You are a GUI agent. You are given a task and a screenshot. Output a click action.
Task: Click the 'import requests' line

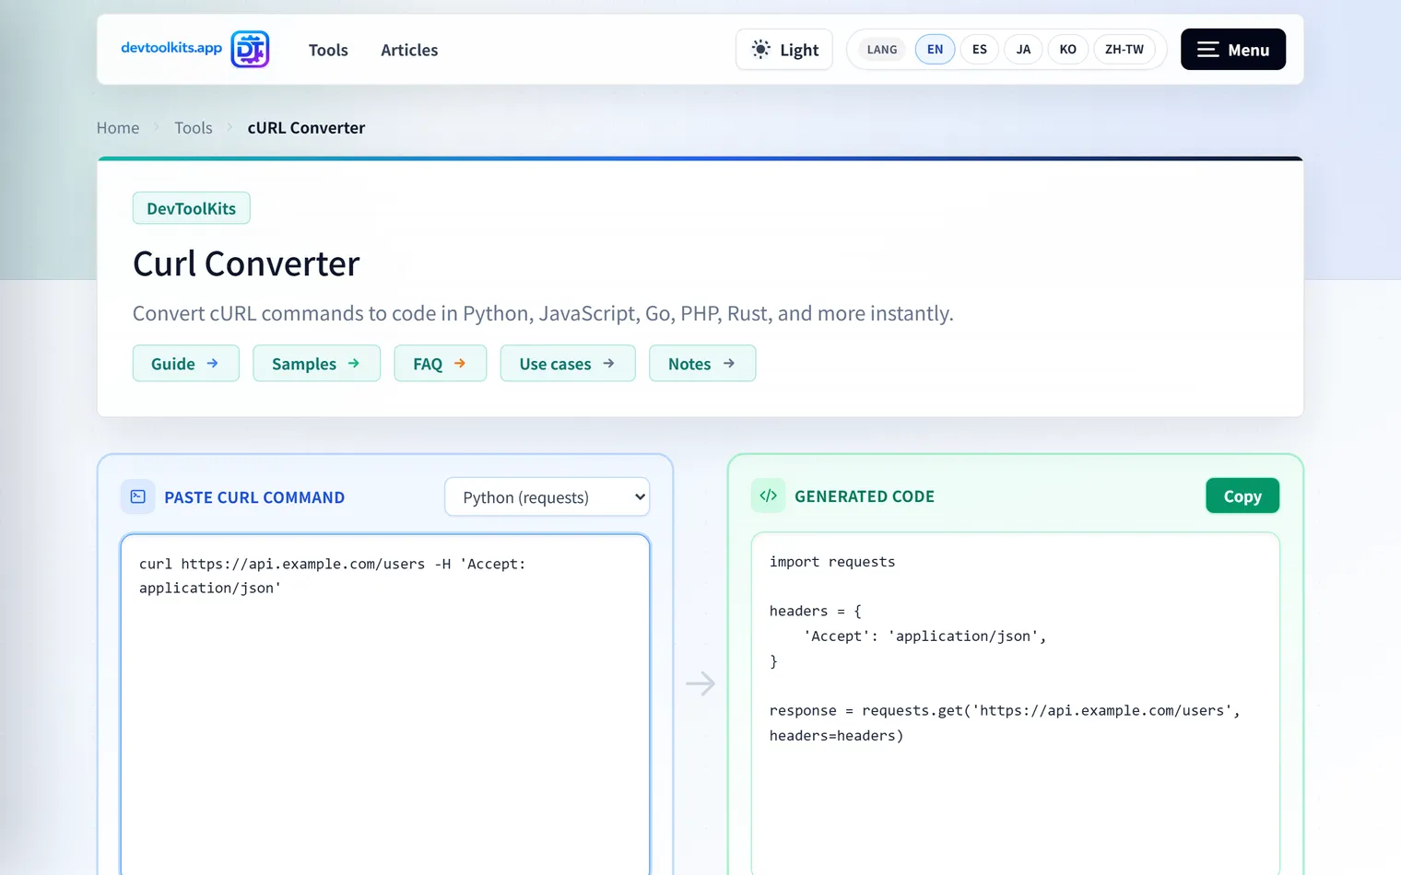(832, 562)
